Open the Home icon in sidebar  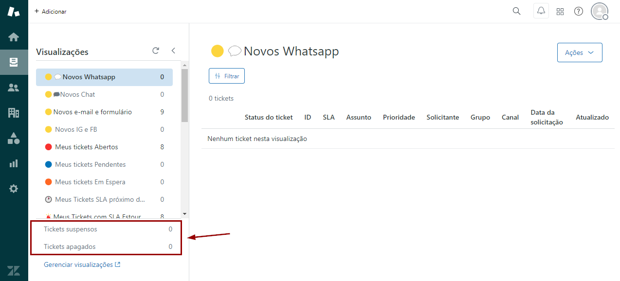click(x=14, y=37)
